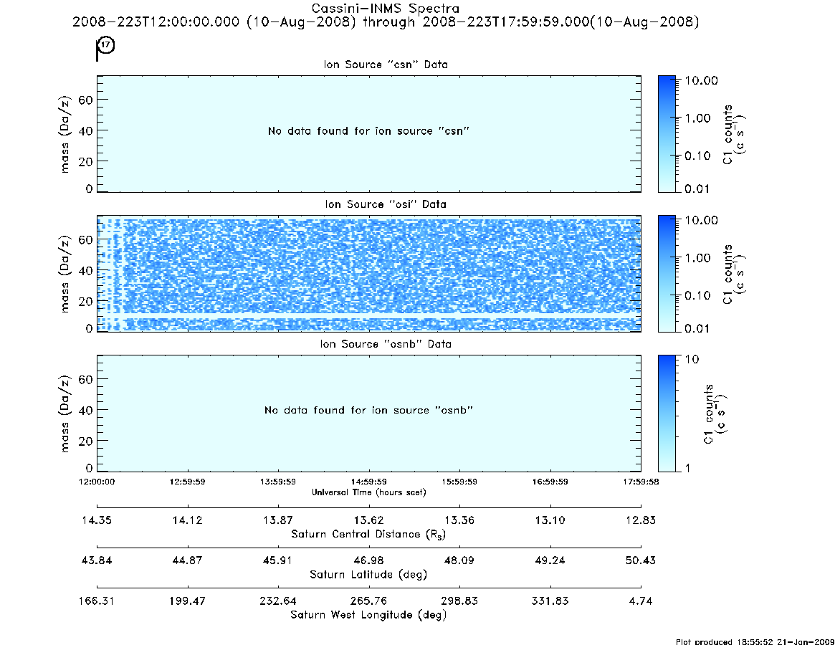Click the csn panel color bar
Screen dimensions: 835x645
click(667, 134)
